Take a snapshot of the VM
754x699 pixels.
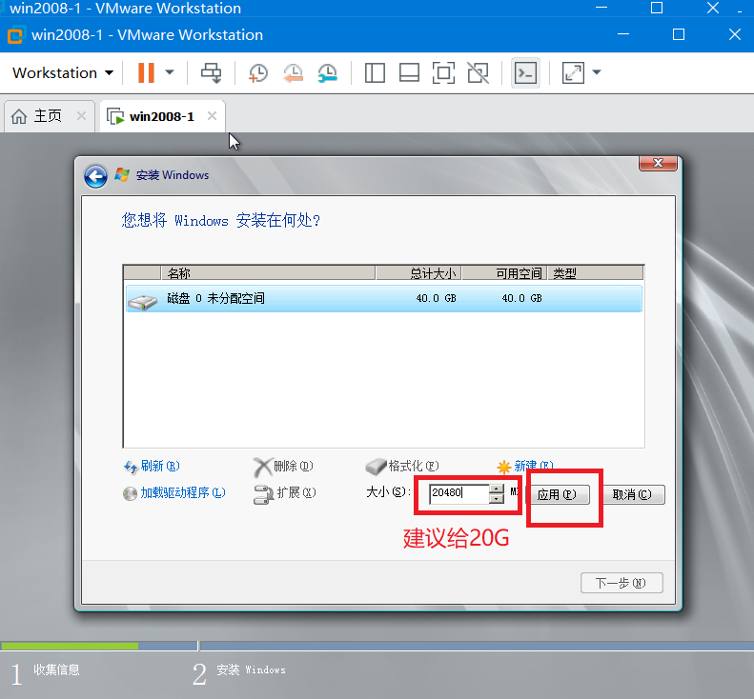[258, 73]
